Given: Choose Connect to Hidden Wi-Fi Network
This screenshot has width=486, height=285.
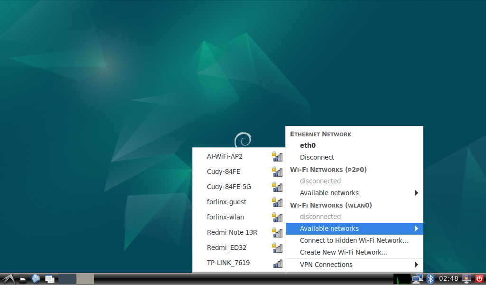Looking at the screenshot, I should click(x=354, y=240).
